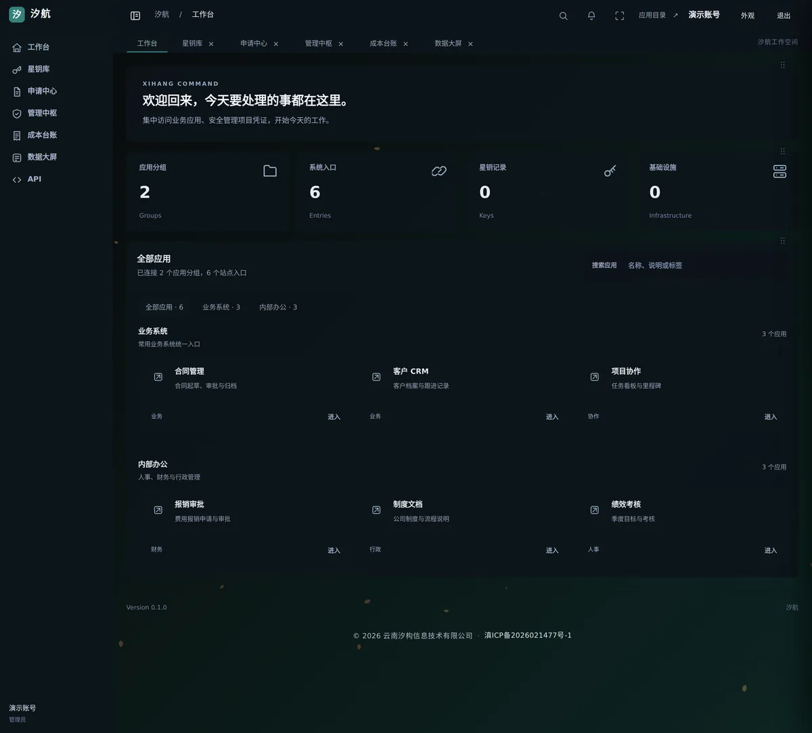Click the 数据大屏 icon in sidebar

point(17,158)
